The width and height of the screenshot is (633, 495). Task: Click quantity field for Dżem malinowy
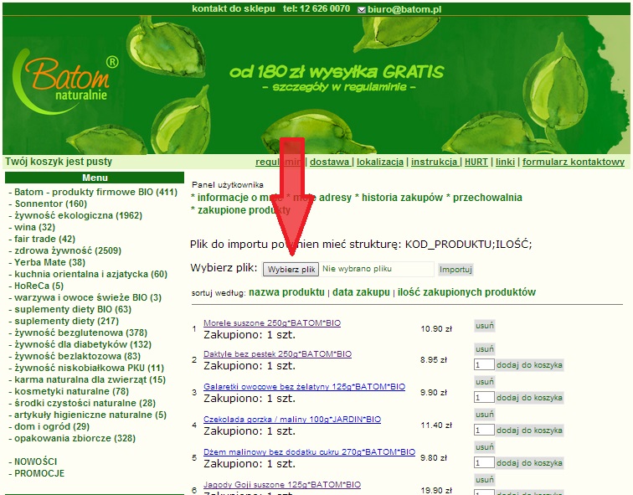(x=484, y=462)
